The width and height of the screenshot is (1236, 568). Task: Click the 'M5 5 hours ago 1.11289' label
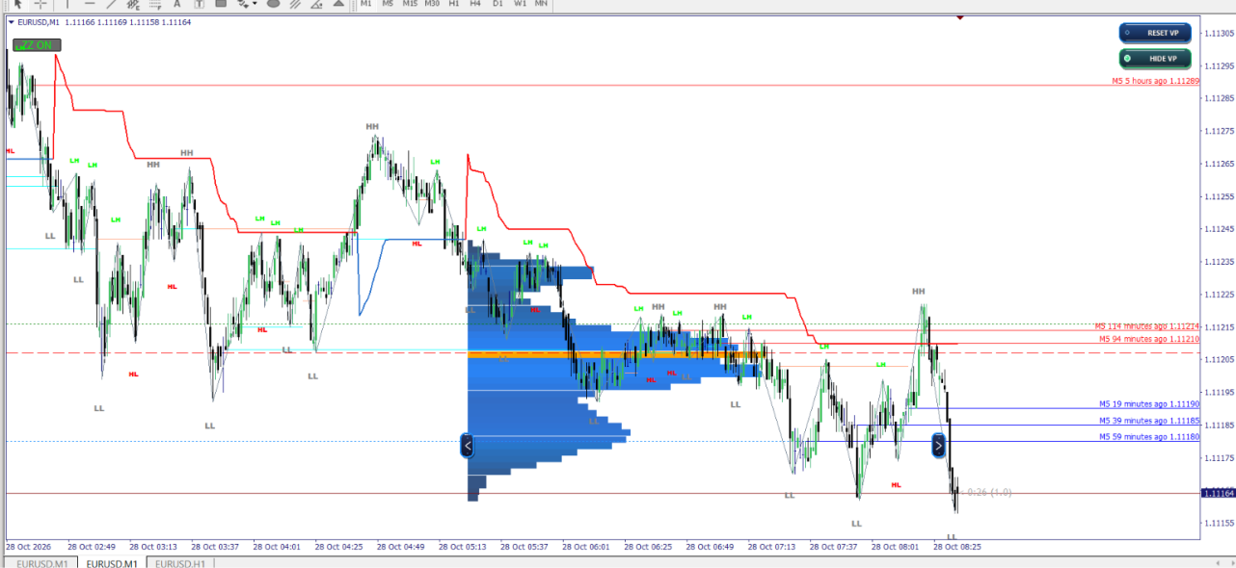point(1155,81)
